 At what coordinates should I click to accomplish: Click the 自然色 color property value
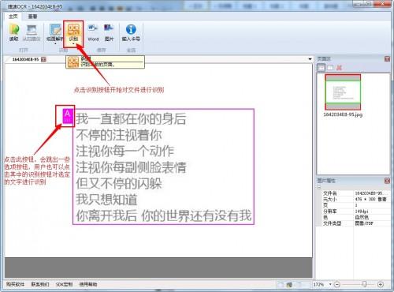pos(362,217)
